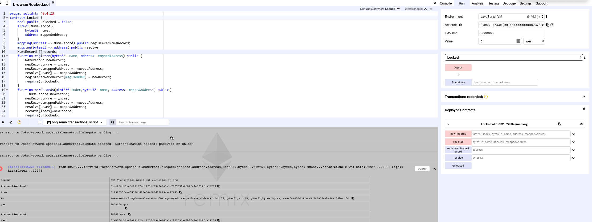Viewport: 592px width, 222px height.
Task: Go to next reference down chevron
Action: click(x=431, y=9)
